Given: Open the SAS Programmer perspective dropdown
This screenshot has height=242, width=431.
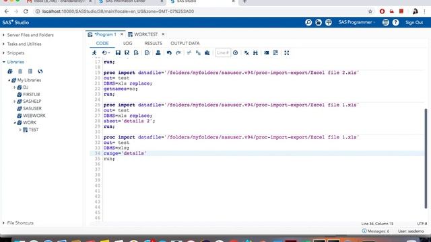Looking at the screenshot, I should pos(356,22).
